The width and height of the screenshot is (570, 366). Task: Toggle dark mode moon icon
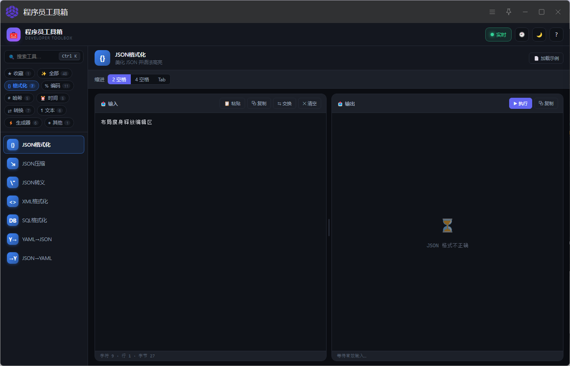tap(539, 35)
